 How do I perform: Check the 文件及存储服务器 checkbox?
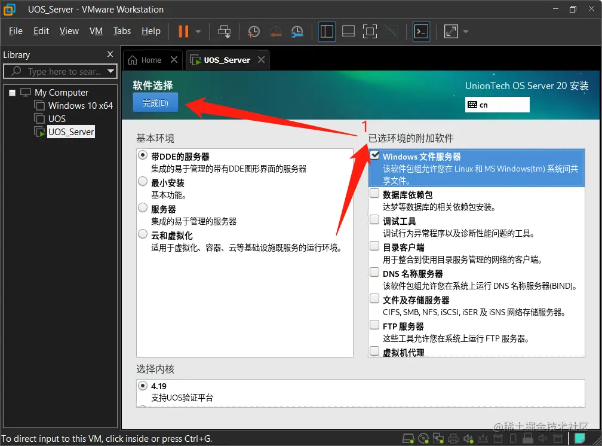[374, 298]
